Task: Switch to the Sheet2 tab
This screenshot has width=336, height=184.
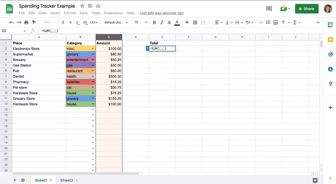Action: (x=67, y=180)
